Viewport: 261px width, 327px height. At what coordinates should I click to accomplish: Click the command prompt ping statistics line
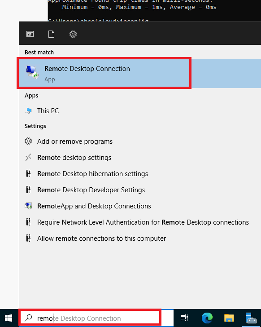(139, 7)
